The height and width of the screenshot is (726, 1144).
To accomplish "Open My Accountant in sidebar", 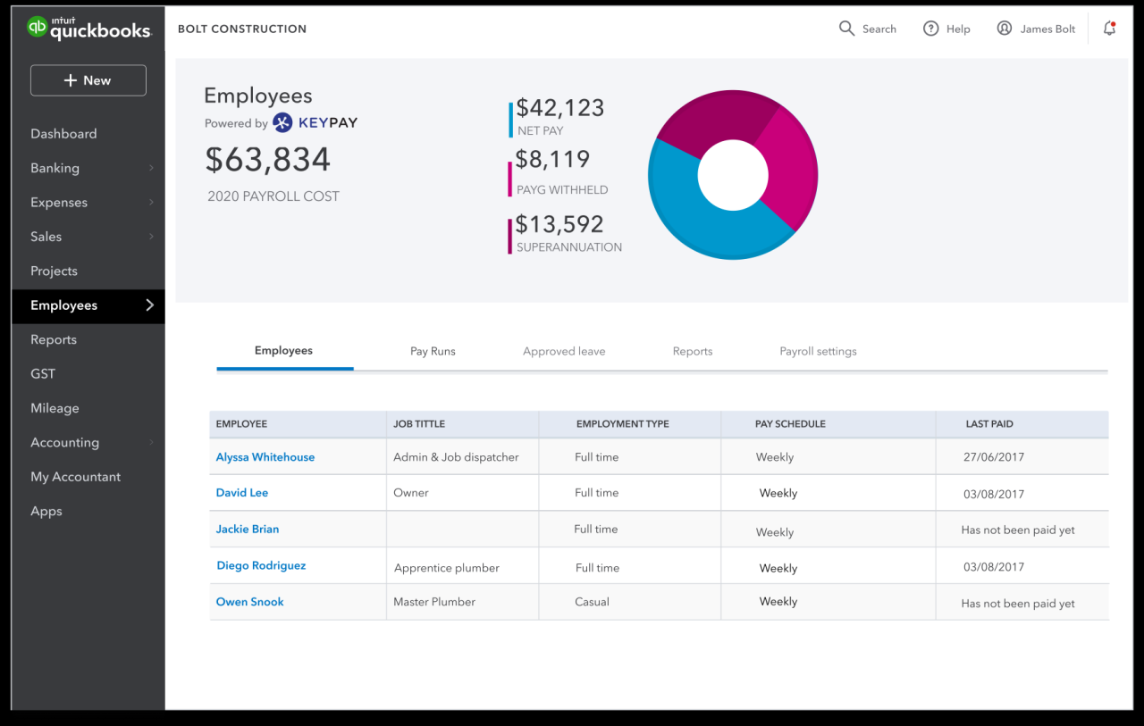I will (x=75, y=477).
